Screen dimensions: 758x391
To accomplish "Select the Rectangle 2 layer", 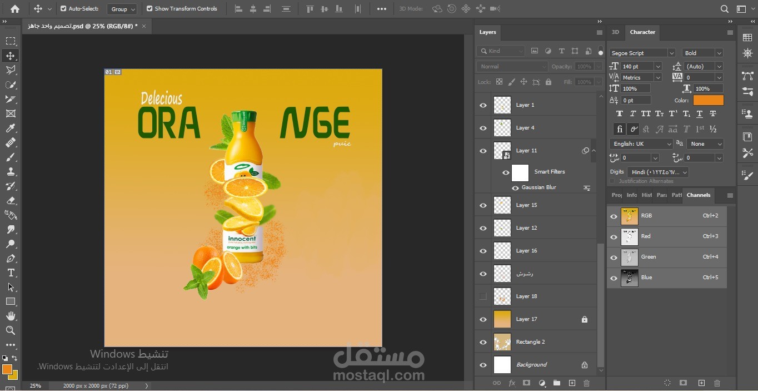I will coord(536,342).
